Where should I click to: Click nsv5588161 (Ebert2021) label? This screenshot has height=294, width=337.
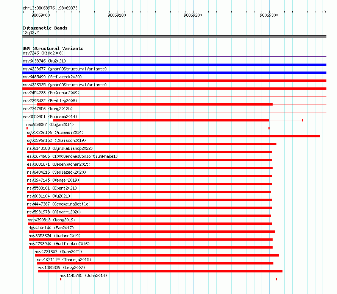coord(52,188)
